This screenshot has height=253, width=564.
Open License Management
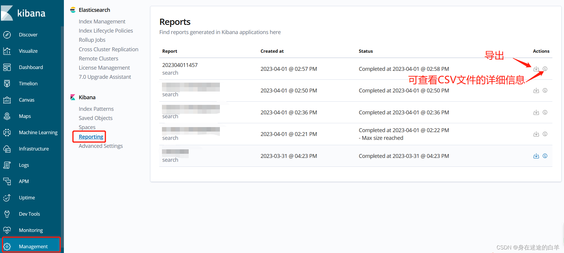tap(104, 68)
